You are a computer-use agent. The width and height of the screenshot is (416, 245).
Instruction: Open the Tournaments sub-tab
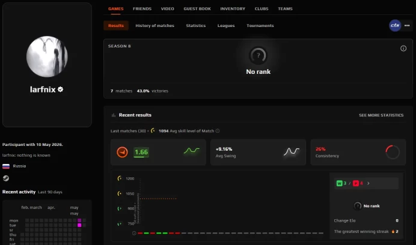point(260,25)
